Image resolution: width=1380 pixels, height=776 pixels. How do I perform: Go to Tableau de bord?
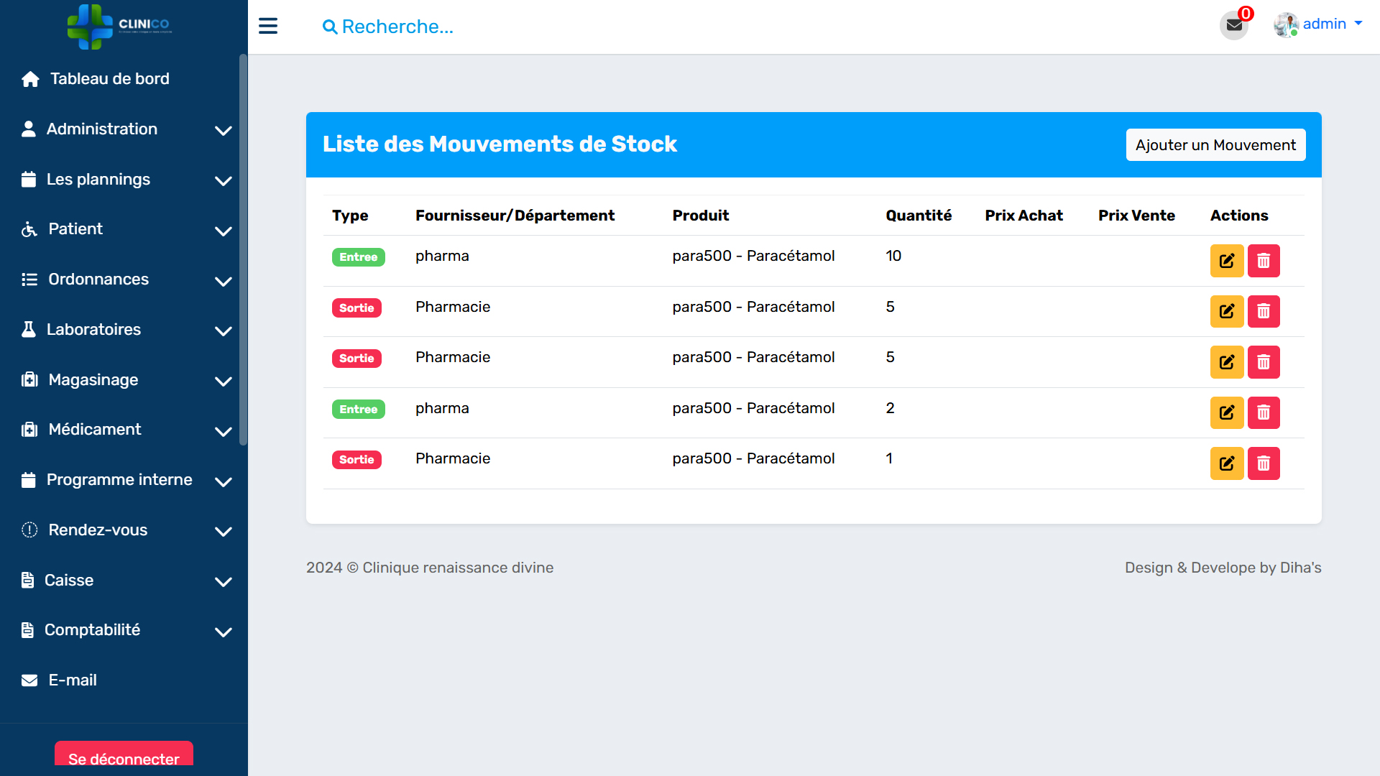coord(109,79)
